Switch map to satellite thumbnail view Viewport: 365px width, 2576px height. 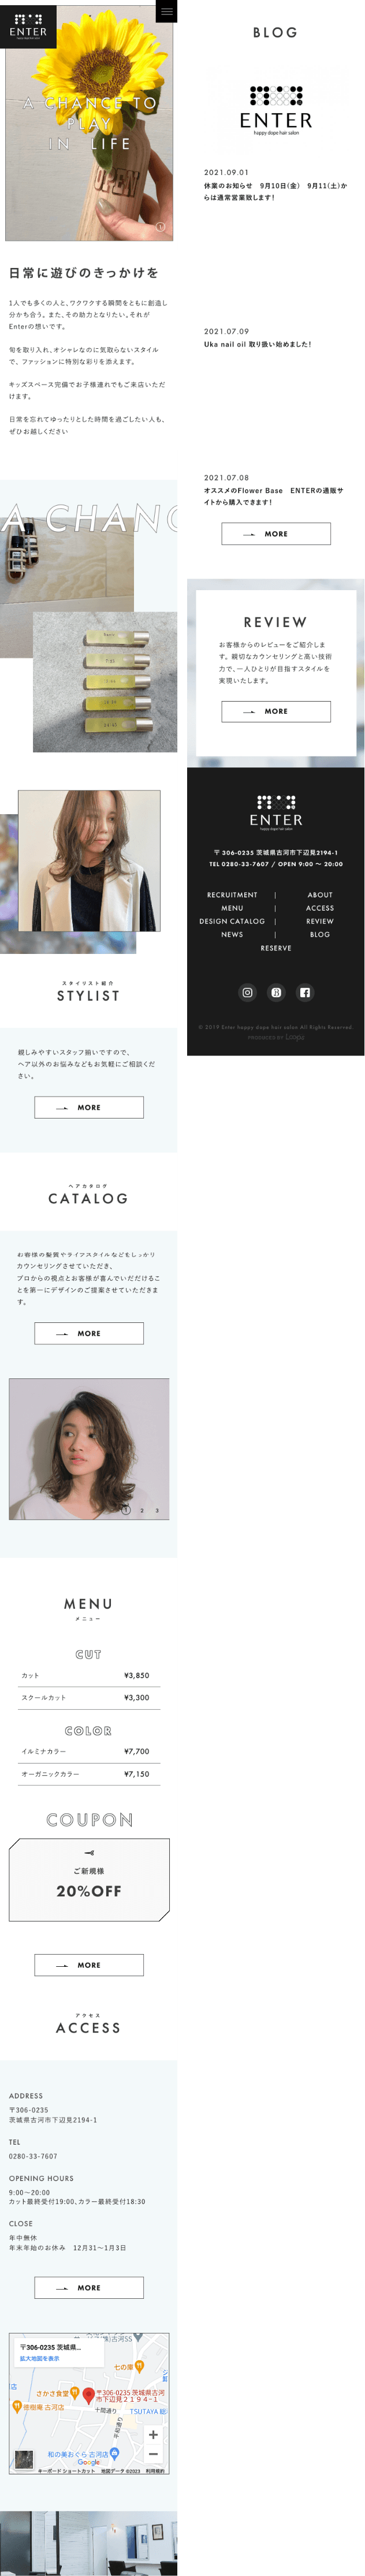(x=24, y=2459)
